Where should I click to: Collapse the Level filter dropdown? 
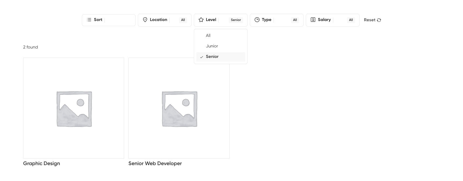(220, 20)
